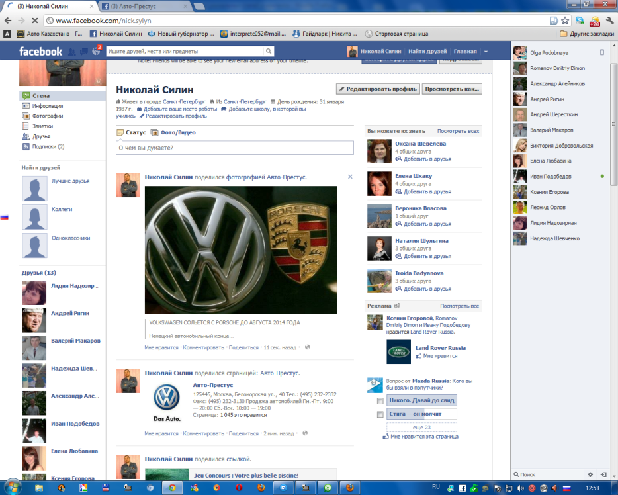Screen dimensions: 618x495
Task: Click the Land Rover logo thumbnail
Action: pos(399,351)
